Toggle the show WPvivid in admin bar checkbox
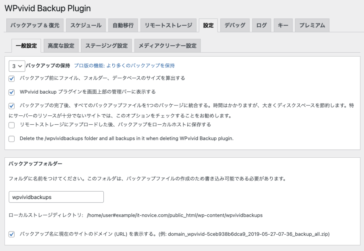 (12, 92)
